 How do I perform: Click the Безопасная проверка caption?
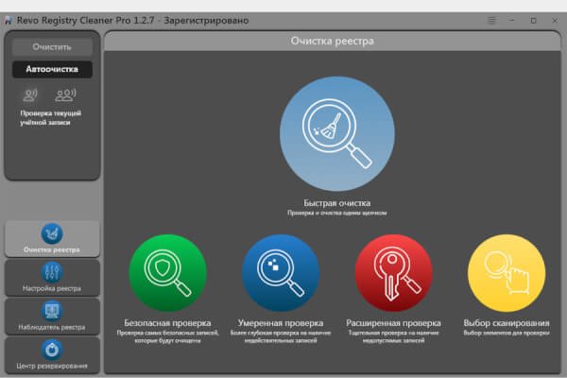tap(167, 322)
